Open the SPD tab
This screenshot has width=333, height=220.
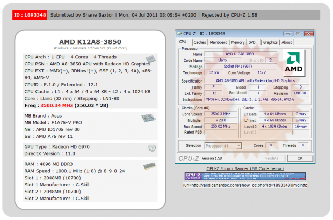pyautogui.click(x=252, y=42)
